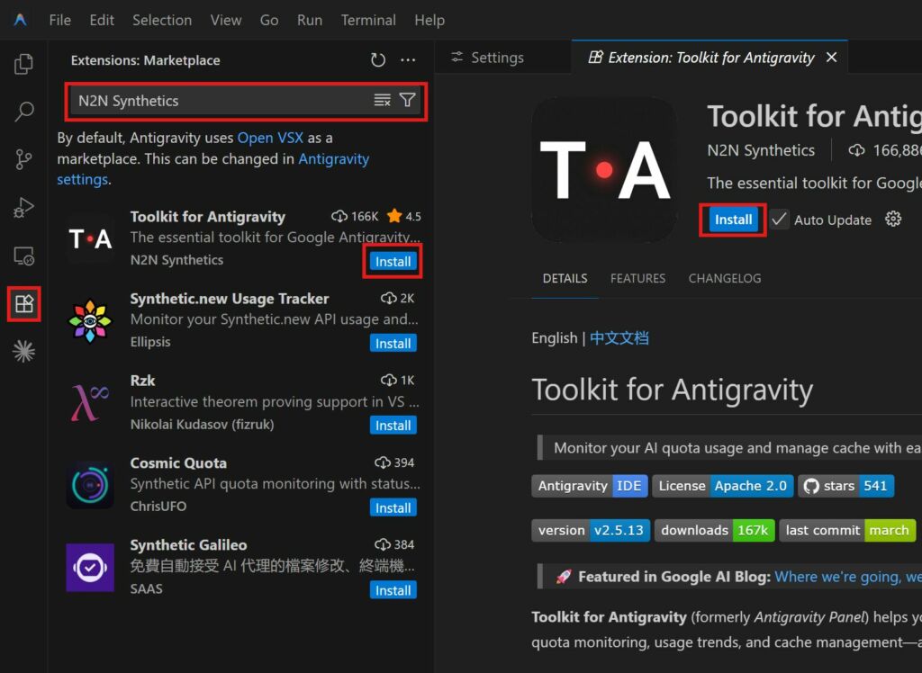Viewport: 922px width, 673px height.
Task: Open the Source Control view
Action: click(x=23, y=159)
